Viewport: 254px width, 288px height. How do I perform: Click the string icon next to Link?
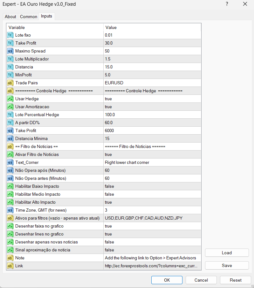tap(10, 266)
